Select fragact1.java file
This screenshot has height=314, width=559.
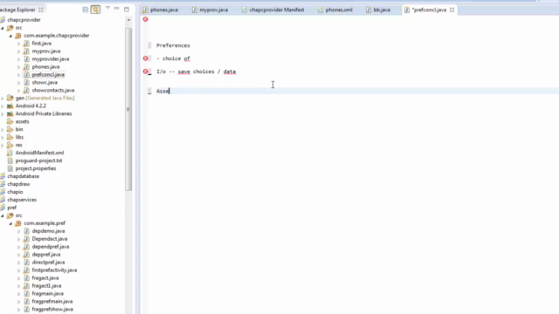[46, 286]
